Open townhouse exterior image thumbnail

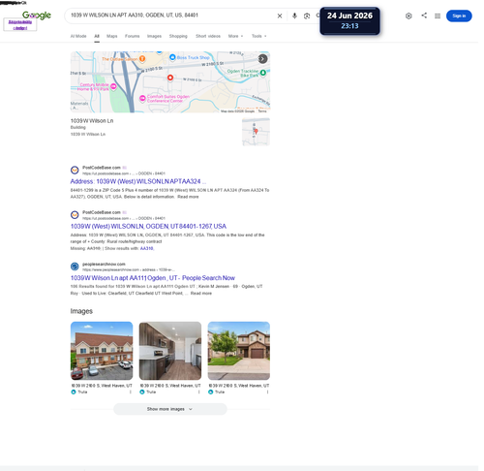pyautogui.click(x=102, y=351)
